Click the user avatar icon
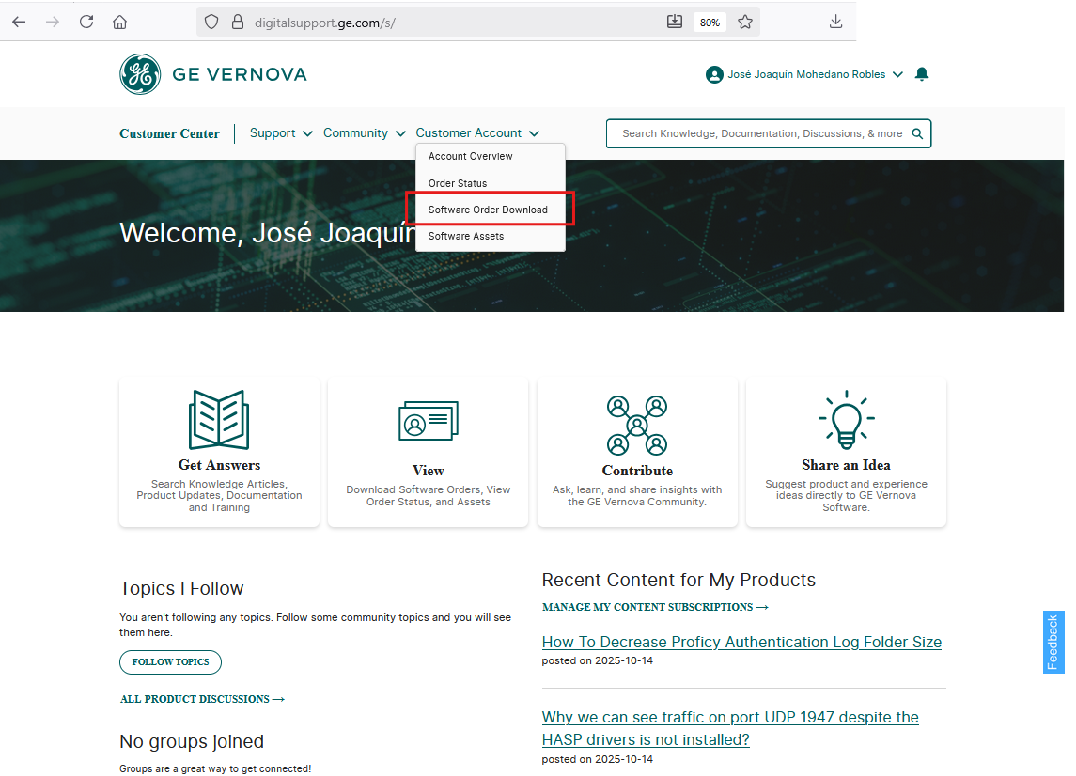1076x776 pixels. 714,75
